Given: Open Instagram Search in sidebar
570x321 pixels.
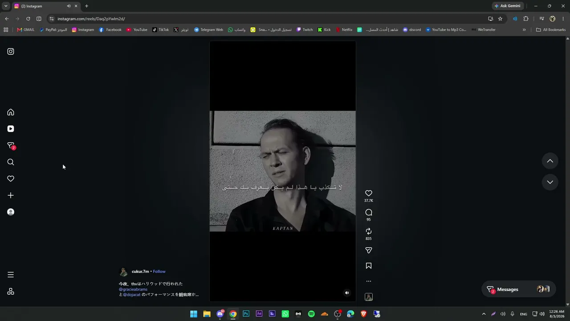Looking at the screenshot, I should pyautogui.click(x=11, y=162).
